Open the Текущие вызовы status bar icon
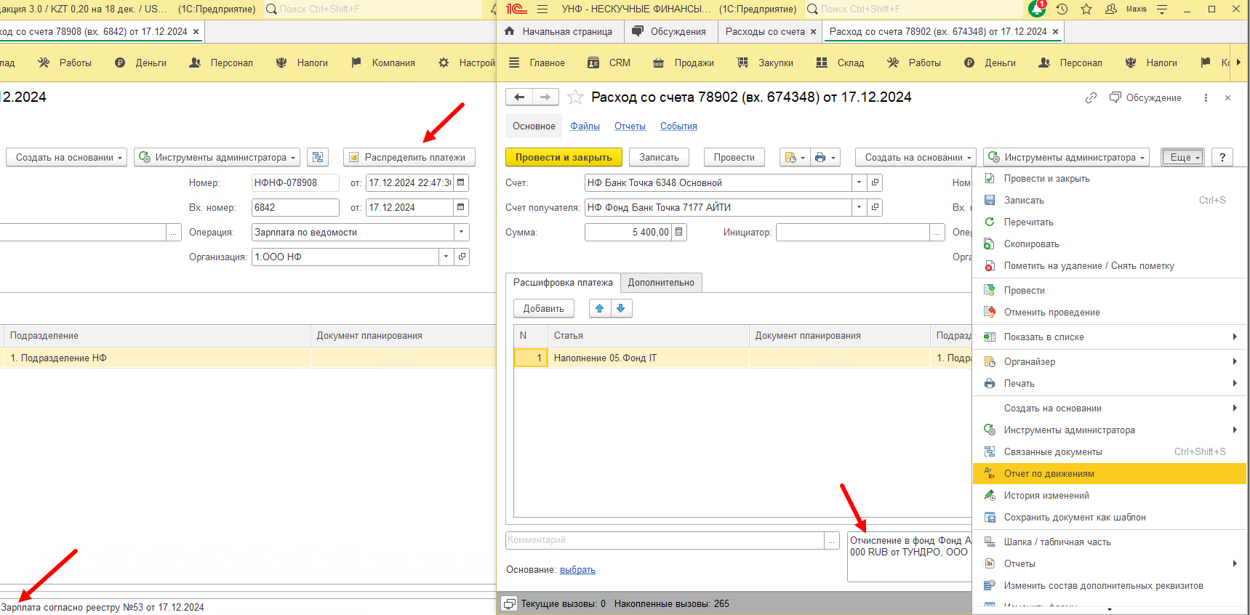This screenshot has width=1250, height=615. pos(510,603)
